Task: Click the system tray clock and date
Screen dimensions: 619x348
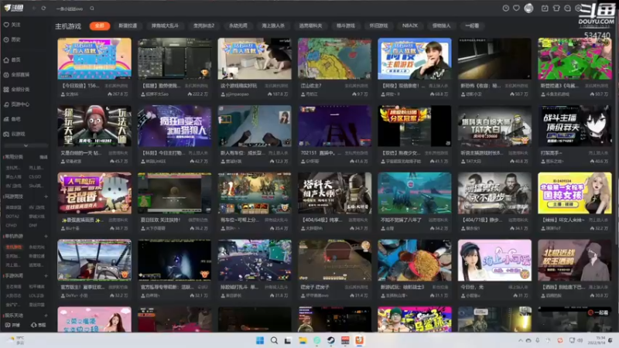Action: pos(597,340)
